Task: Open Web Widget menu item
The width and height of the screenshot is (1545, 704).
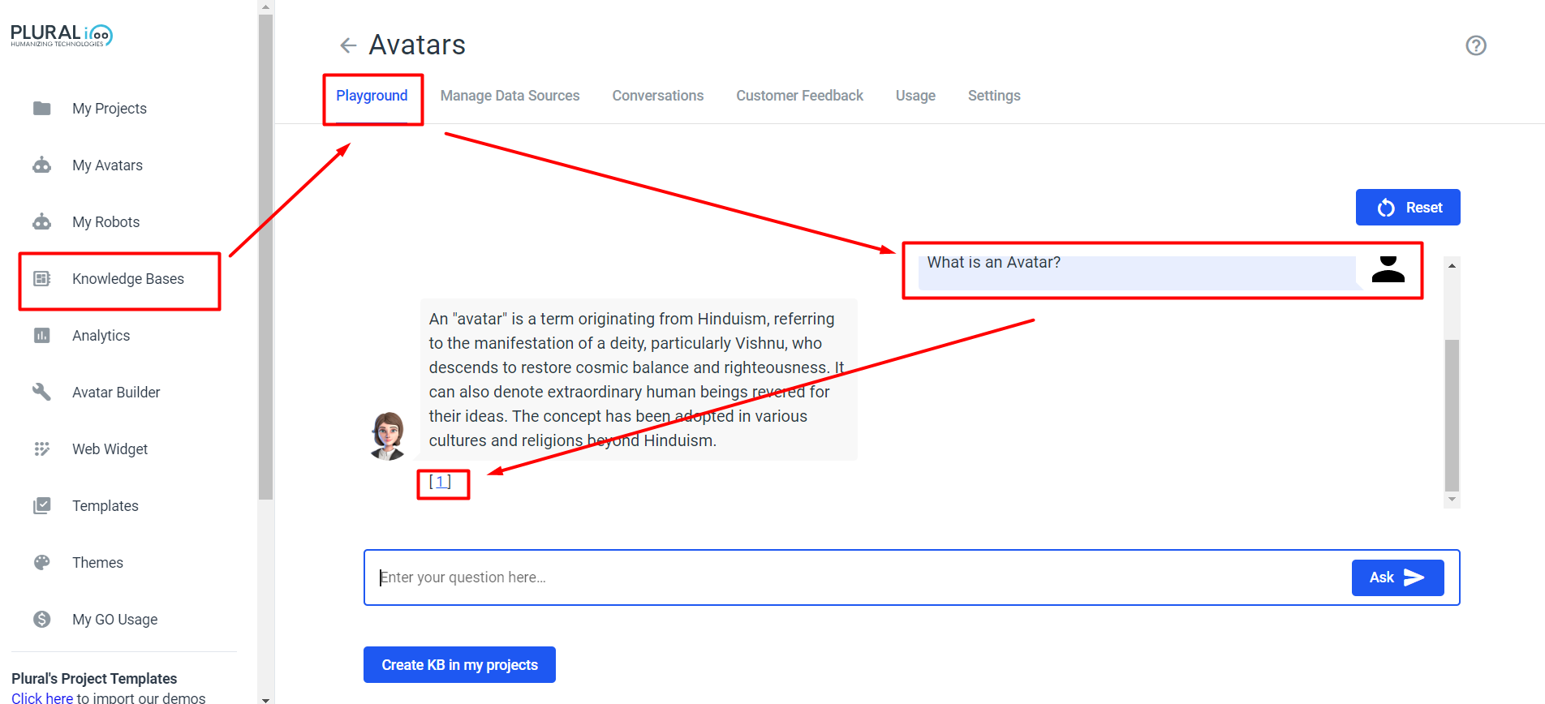Action: (110, 449)
